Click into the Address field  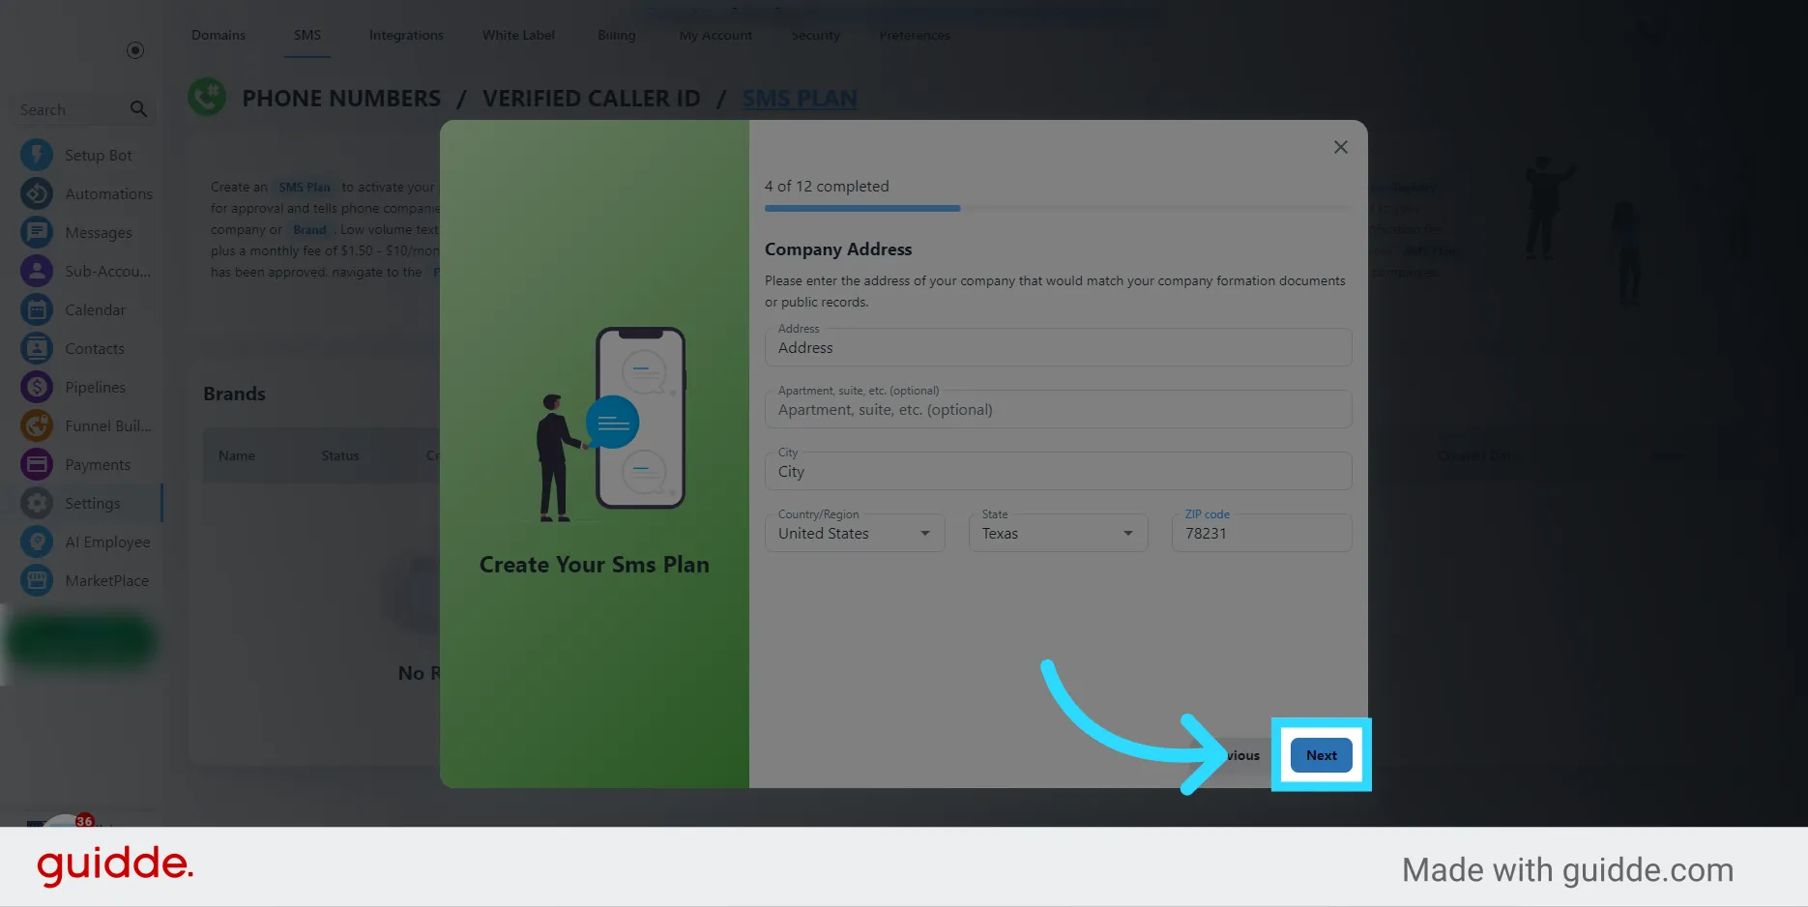point(1058,347)
